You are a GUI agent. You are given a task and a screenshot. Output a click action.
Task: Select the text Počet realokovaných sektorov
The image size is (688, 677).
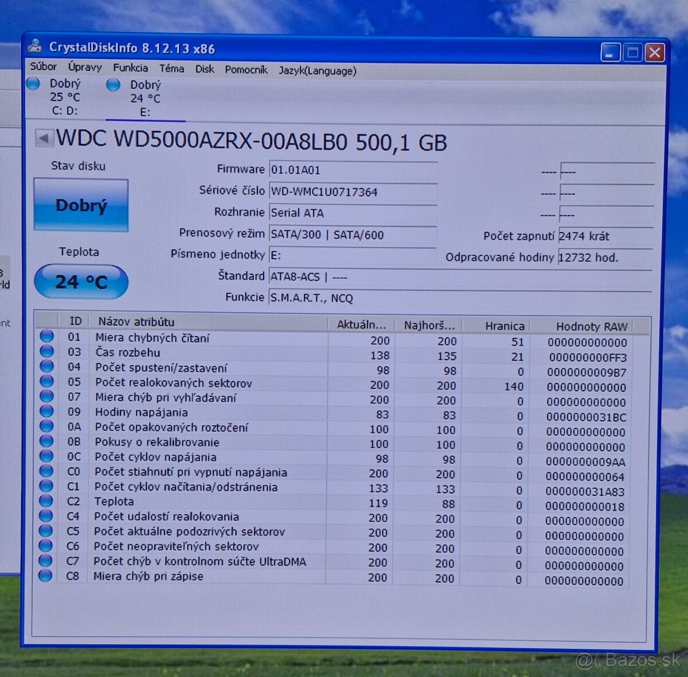[x=174, y=383]
